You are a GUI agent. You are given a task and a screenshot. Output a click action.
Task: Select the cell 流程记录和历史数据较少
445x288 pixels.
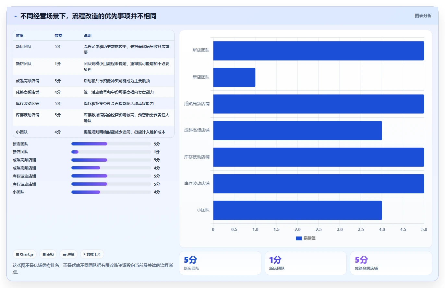click(x=126, y=49)
